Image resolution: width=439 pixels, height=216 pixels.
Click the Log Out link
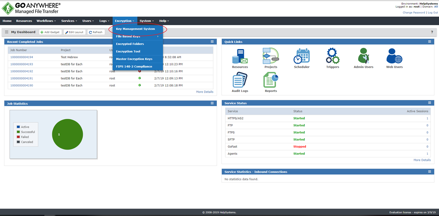(x=433, y=12)
